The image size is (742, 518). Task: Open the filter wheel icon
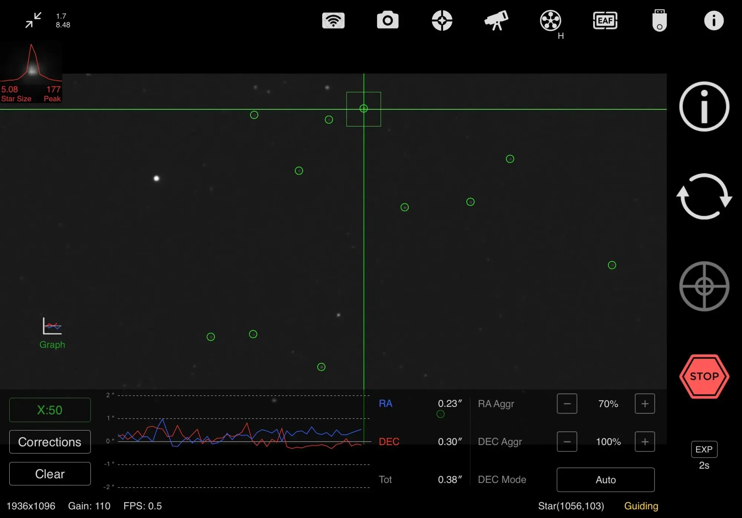click(x=550, y=20)
